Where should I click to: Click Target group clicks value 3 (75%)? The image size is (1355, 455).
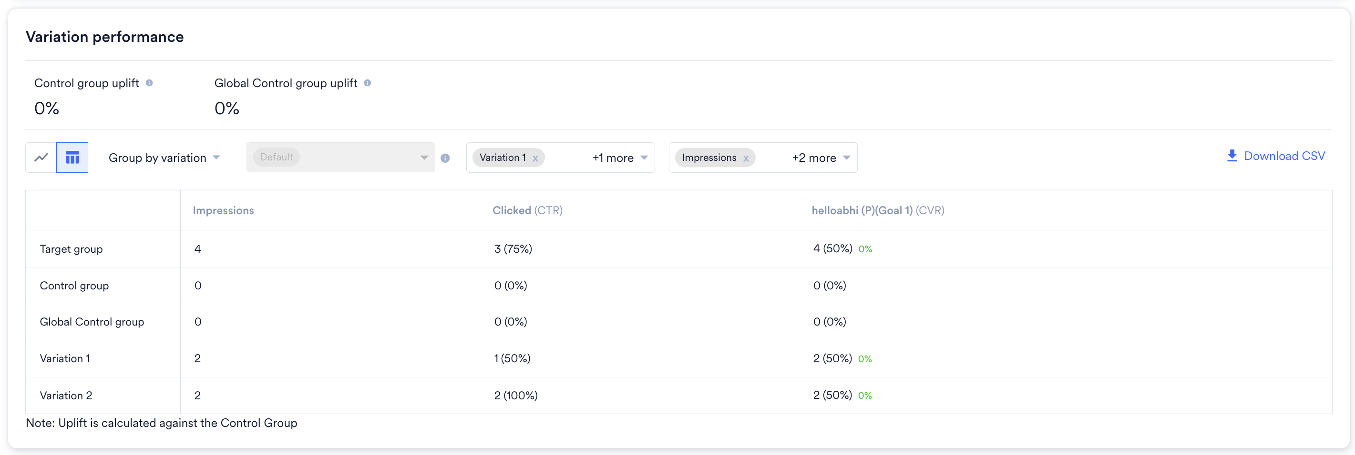click(513, 249)
